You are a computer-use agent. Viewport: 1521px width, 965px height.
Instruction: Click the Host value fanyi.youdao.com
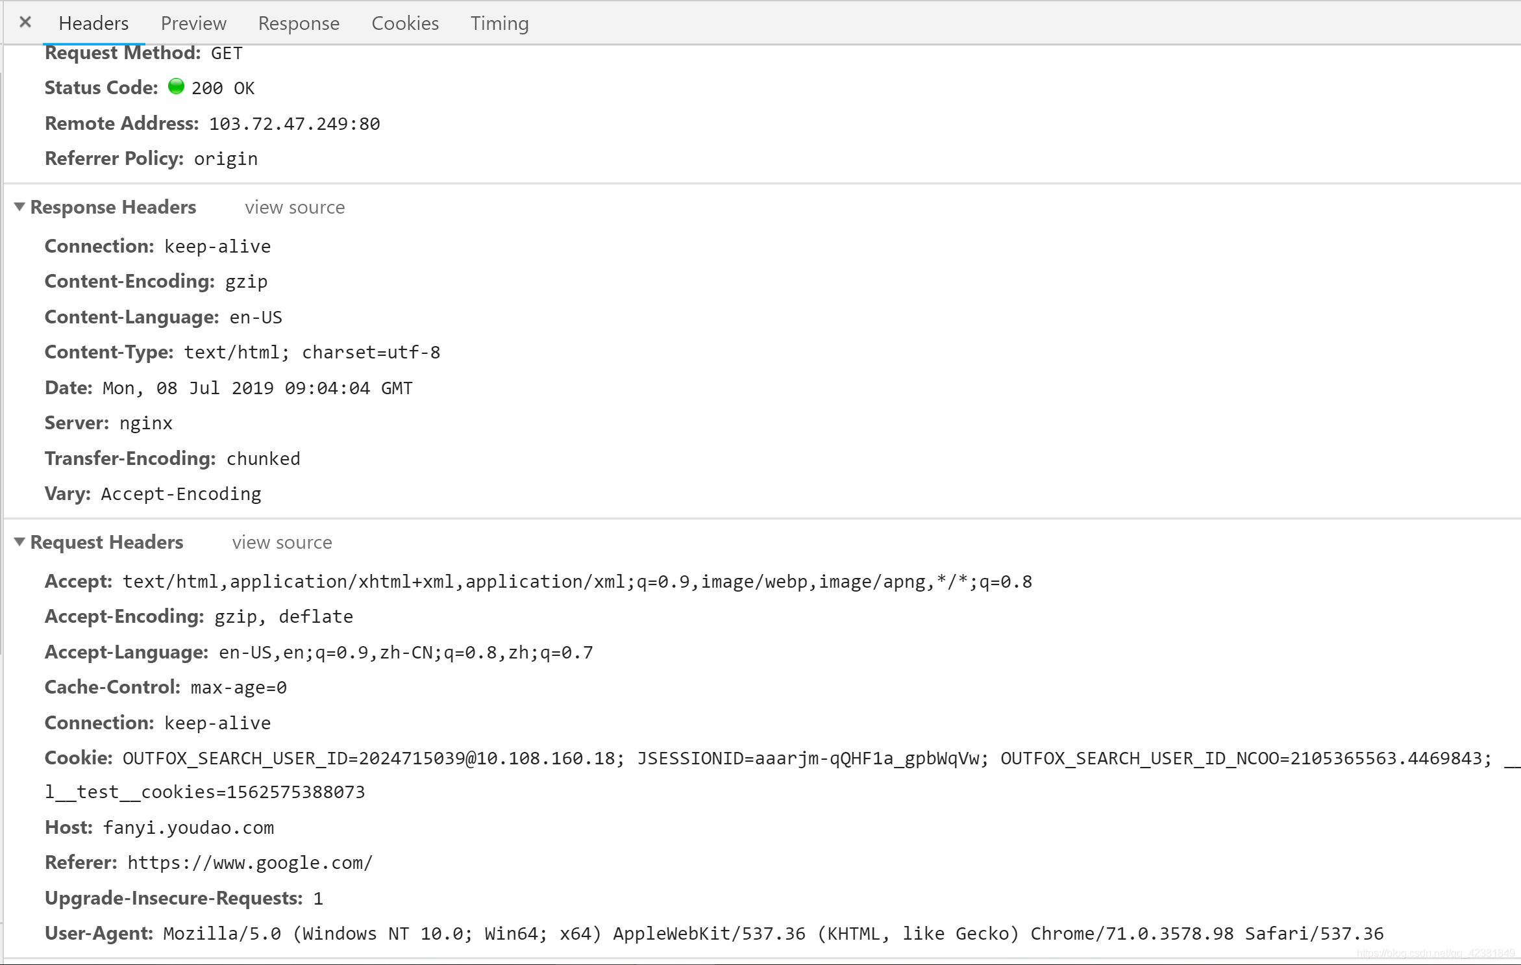188,828
